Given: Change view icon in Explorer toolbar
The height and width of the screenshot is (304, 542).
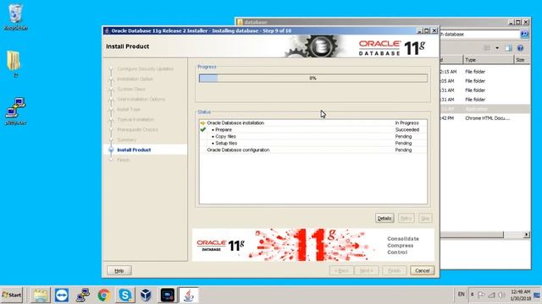Looking at the screenshot, I should (x=487, y=48).
